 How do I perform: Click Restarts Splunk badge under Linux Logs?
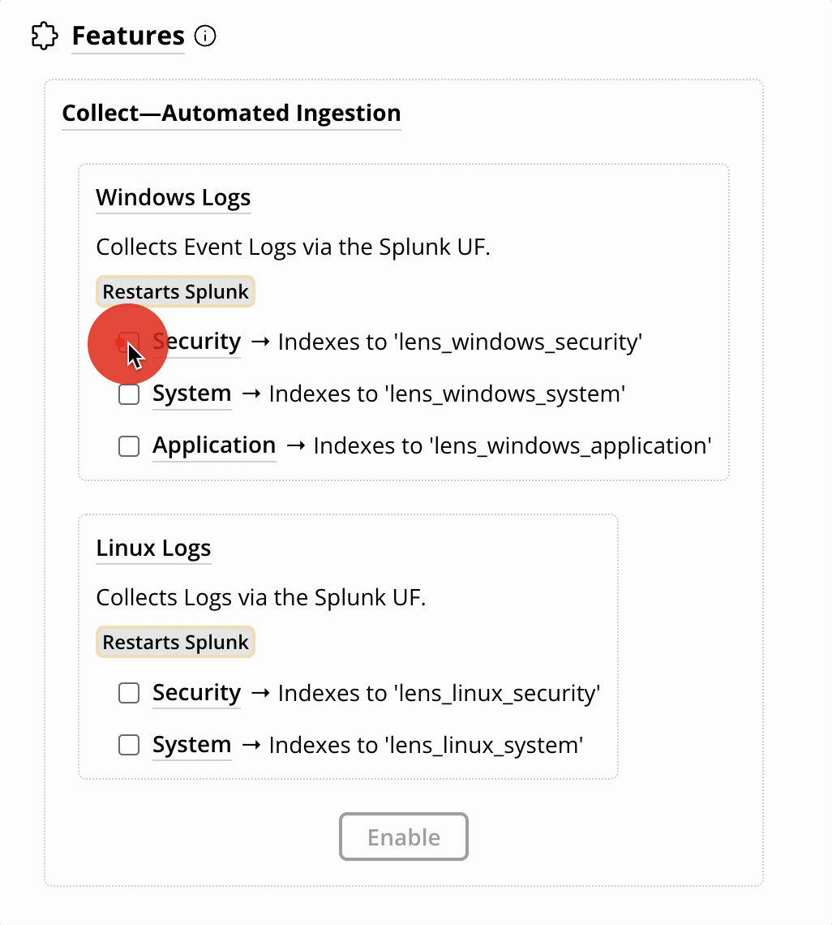(x=176, y=642)
